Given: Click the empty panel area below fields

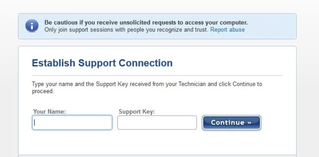Looking at the screenshot, I should pyautogui.click(x=157, y=142).
